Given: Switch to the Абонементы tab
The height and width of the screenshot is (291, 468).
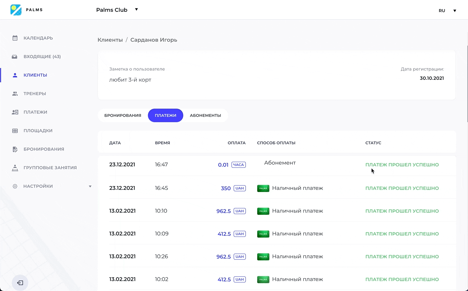Looking at the screenshot, I should pos(205,115).
